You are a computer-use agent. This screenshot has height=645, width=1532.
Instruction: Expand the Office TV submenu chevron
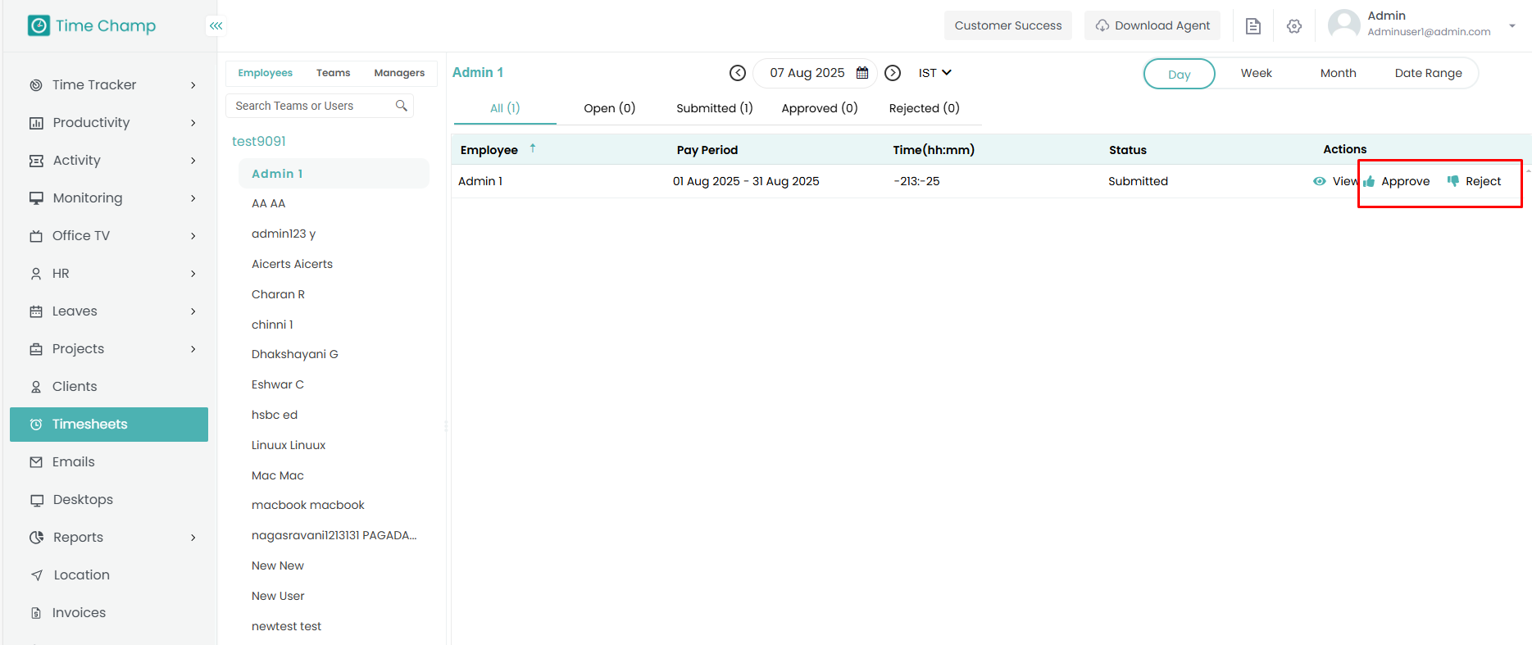tap(193, 236)
